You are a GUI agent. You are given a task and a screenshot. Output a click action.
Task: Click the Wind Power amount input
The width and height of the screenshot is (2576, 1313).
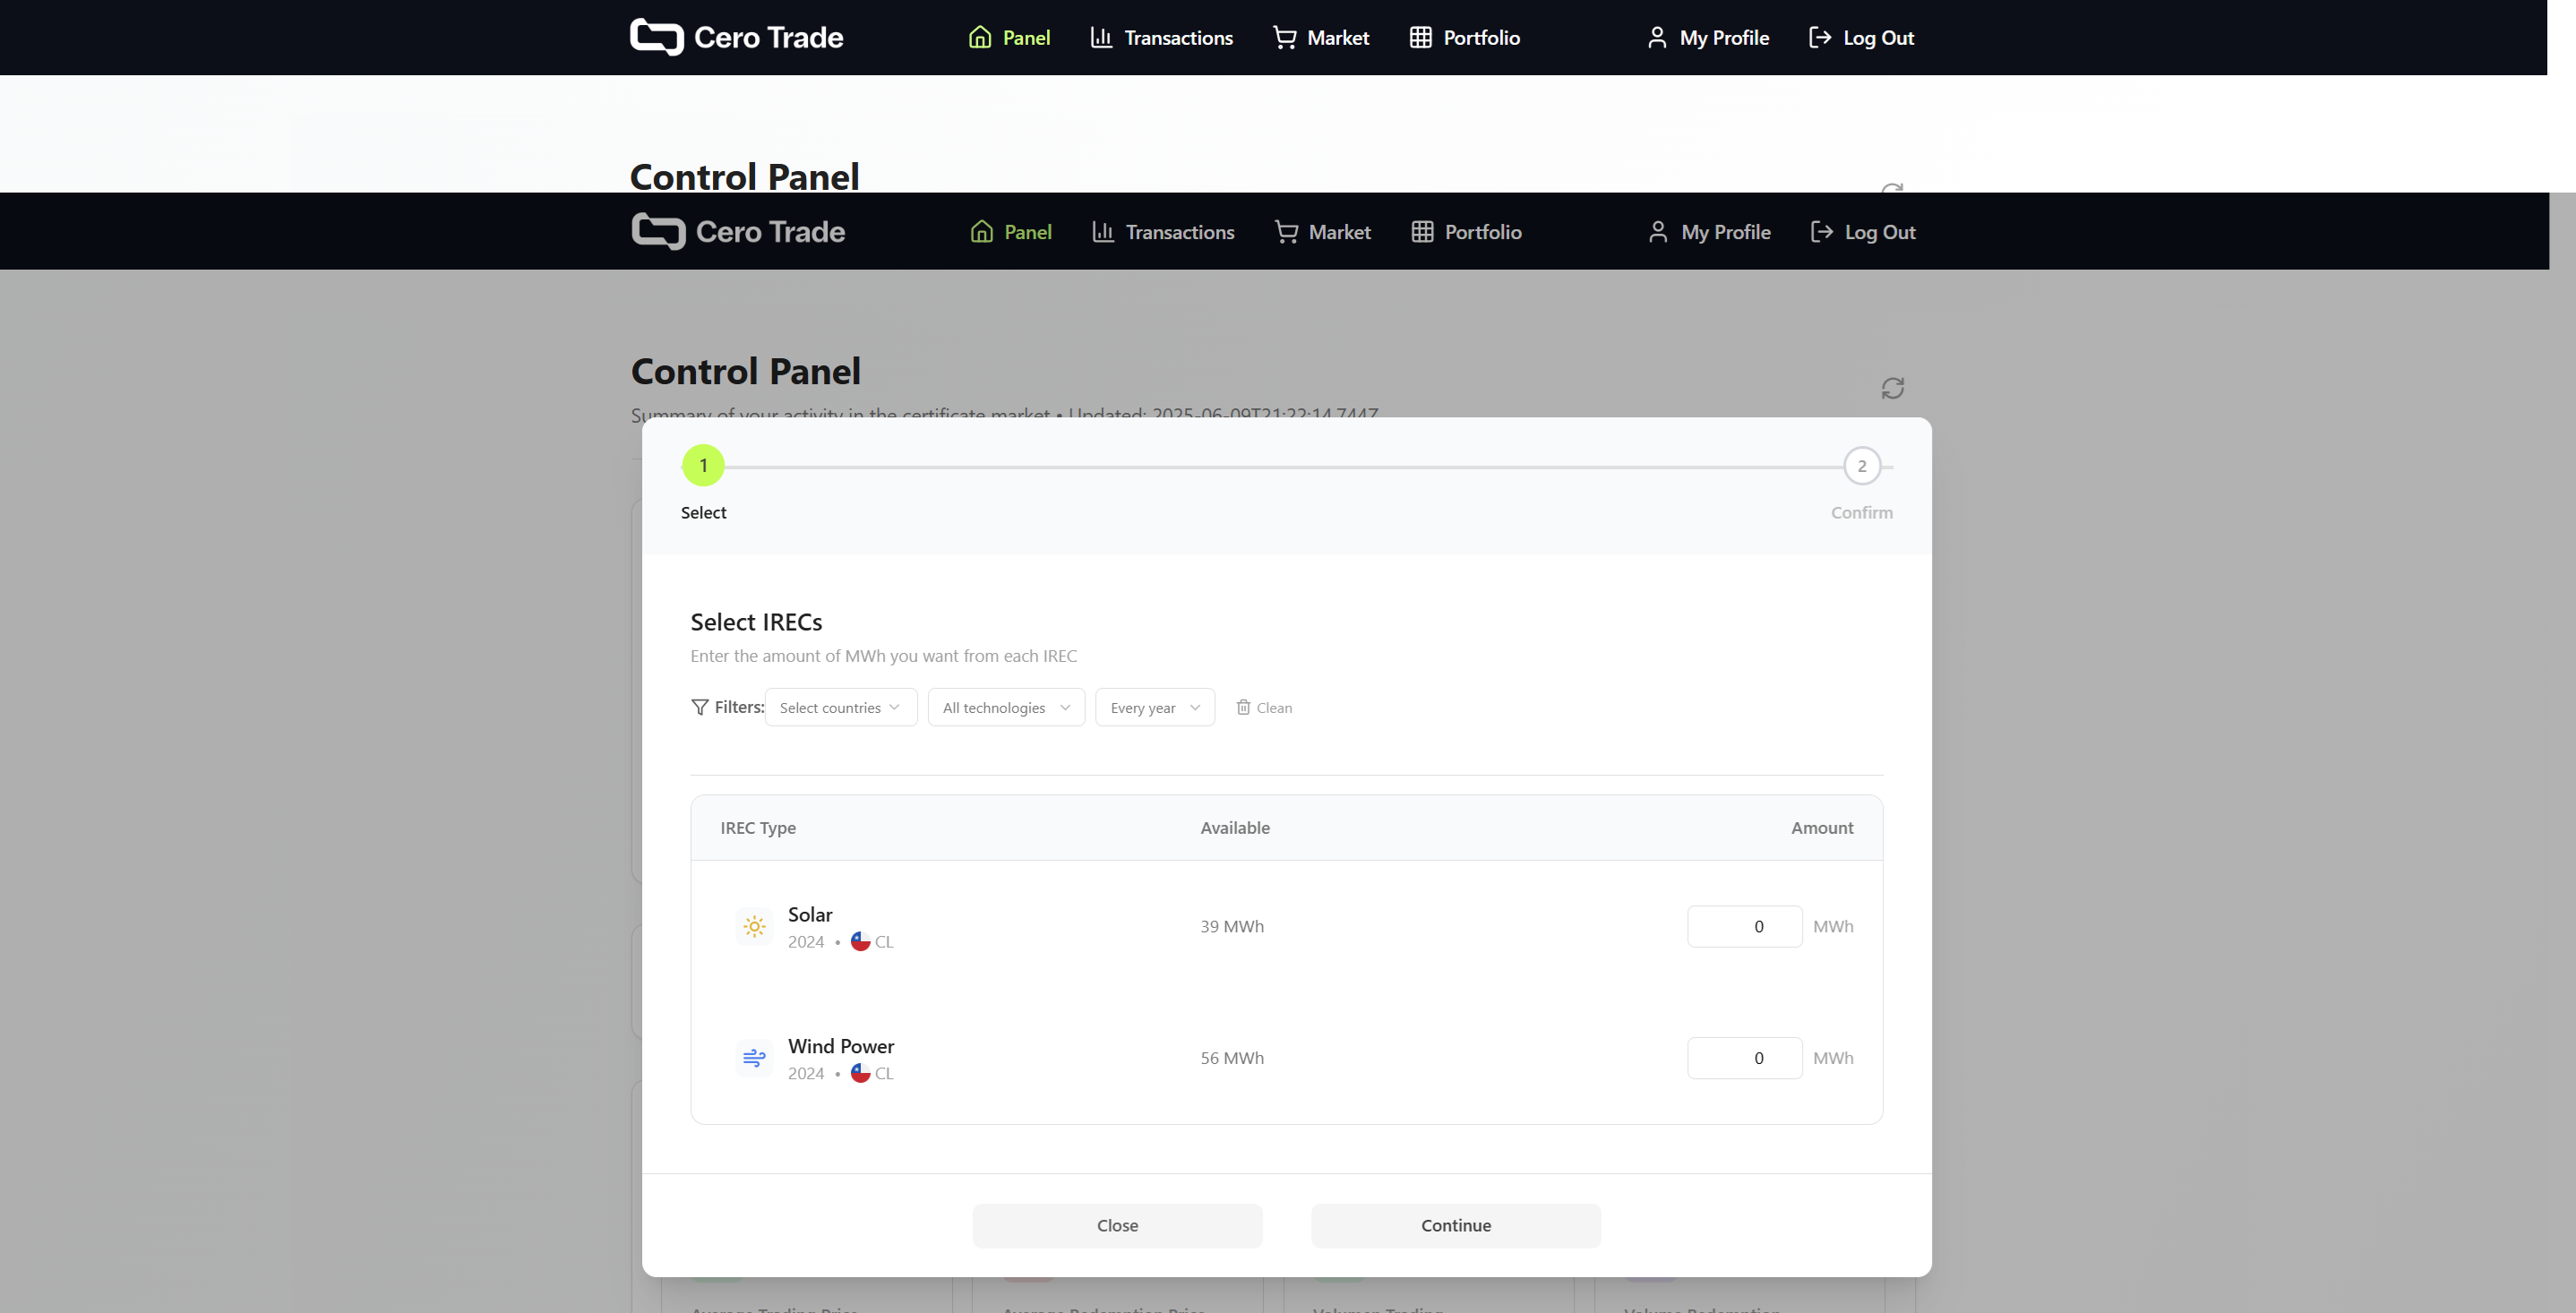(x=1744, y=1058)
